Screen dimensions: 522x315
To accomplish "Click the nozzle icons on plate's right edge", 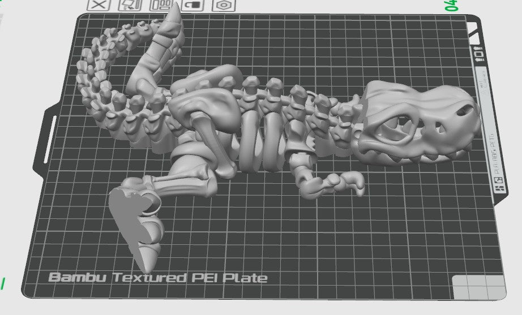I will (480, 55).
